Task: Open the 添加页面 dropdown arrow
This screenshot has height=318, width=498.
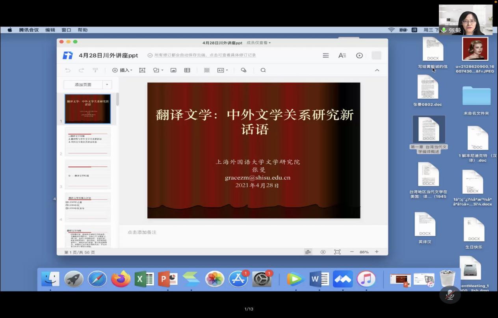Action: point(107,85)
